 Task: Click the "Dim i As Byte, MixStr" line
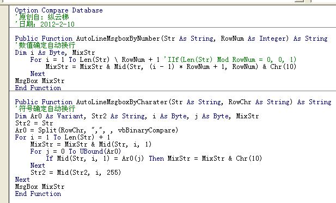[x=55, y=53]
